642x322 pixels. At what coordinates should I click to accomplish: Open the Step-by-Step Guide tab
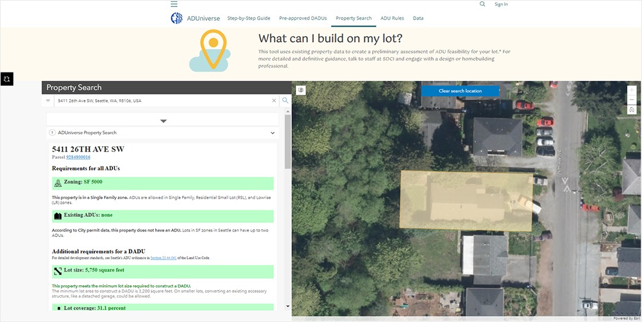(x=248, y=18)
